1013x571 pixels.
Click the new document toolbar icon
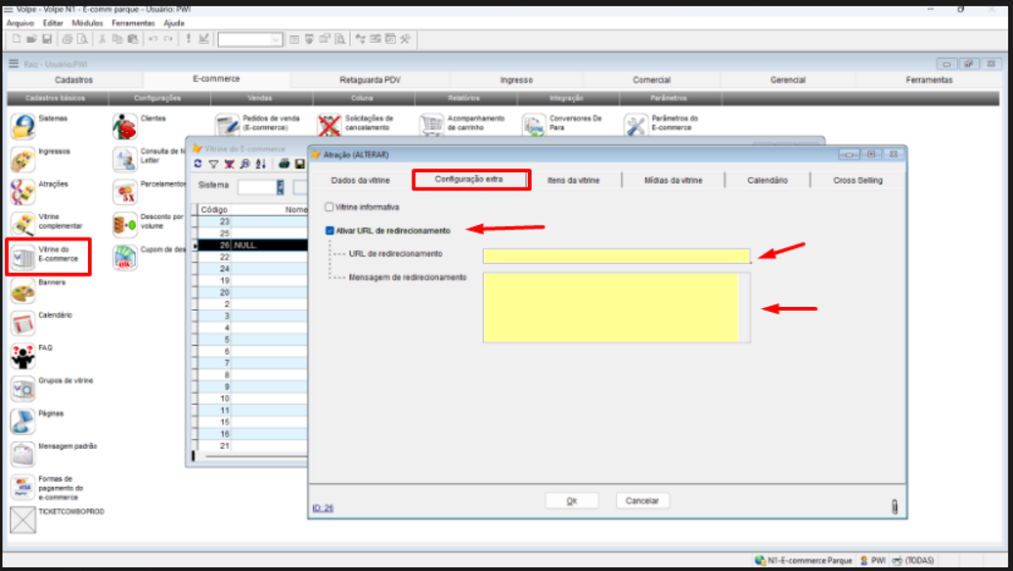(x=17, y=39)
